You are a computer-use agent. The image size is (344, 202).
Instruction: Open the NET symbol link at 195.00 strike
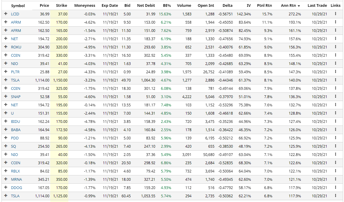pyautogui.click(x=14, y=105)
